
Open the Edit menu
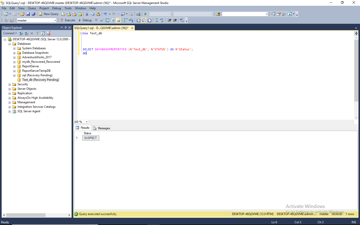coord(12,8)
